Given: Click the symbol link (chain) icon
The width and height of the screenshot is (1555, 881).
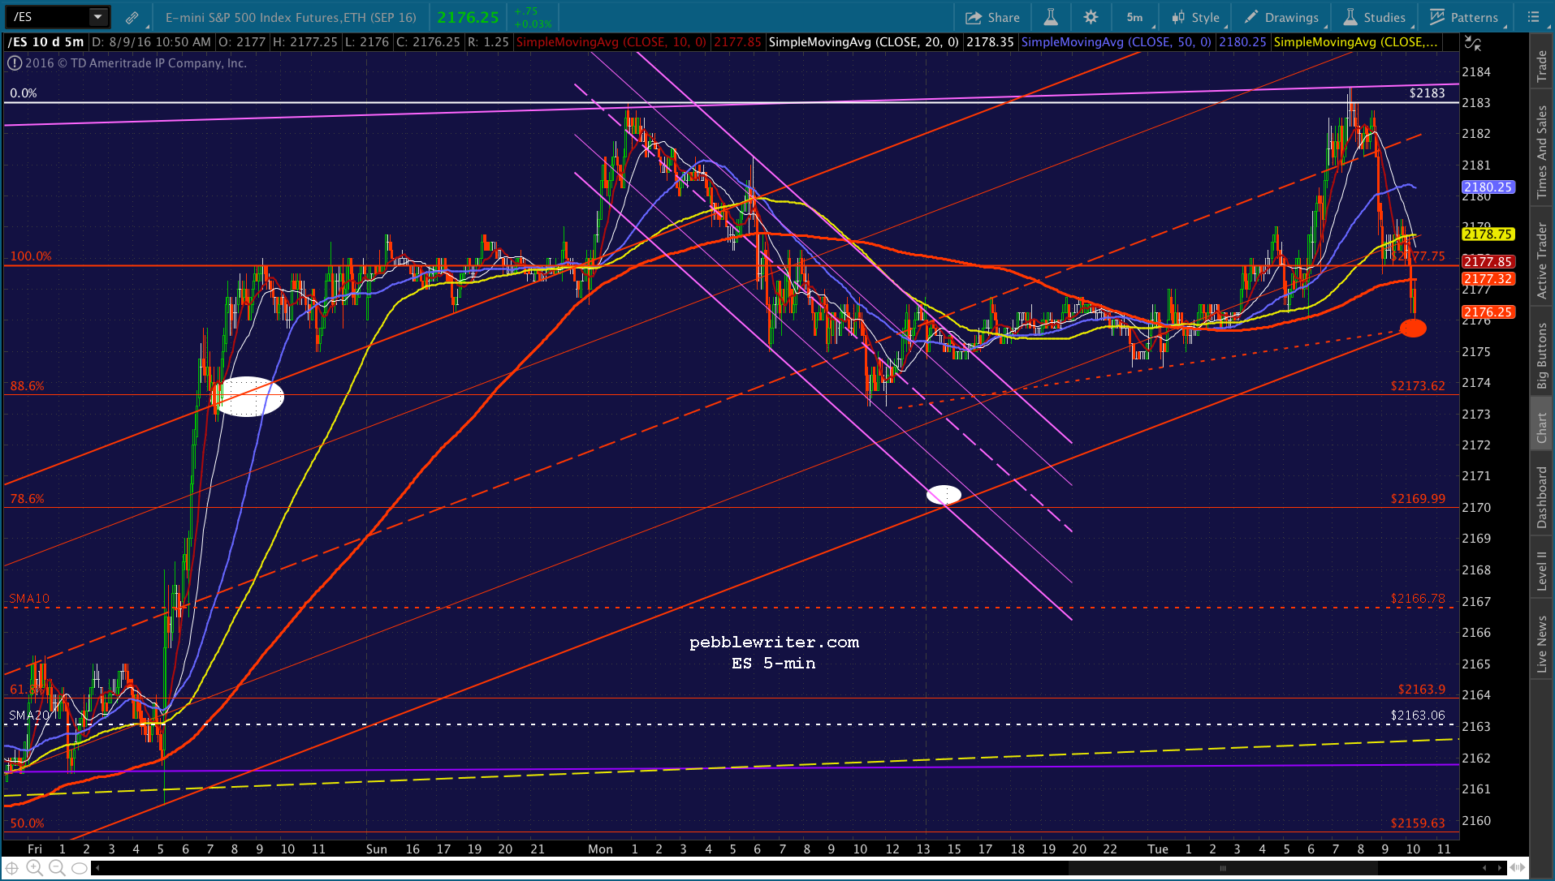Looking at the screenshot, I should [x=132, y=17].
